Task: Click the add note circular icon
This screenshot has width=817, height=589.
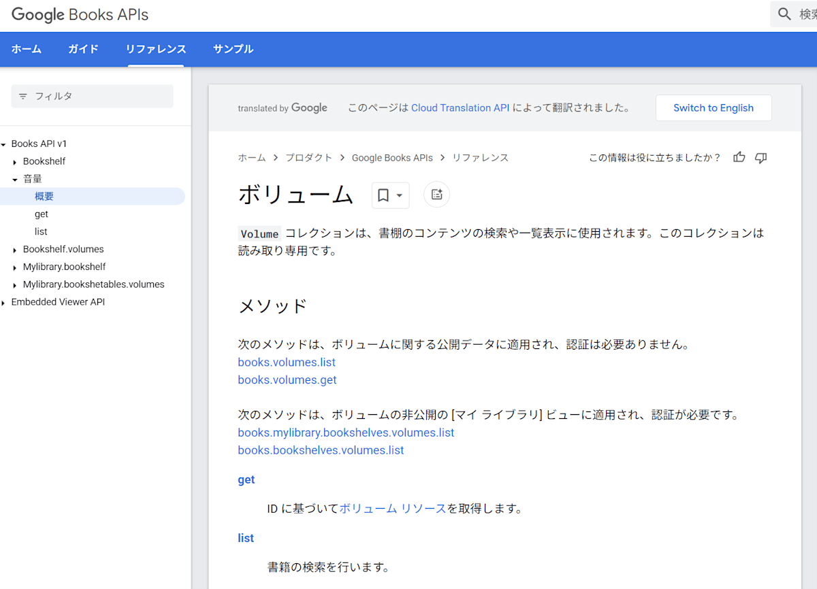Action: coord(437,195)
